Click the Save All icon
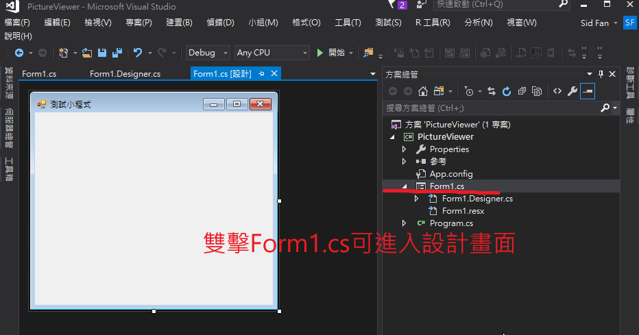Viewport: 639px width, 335px height. 117,53
